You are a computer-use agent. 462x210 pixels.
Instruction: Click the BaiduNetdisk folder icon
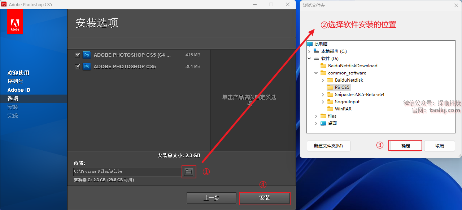tap(330, 80)
